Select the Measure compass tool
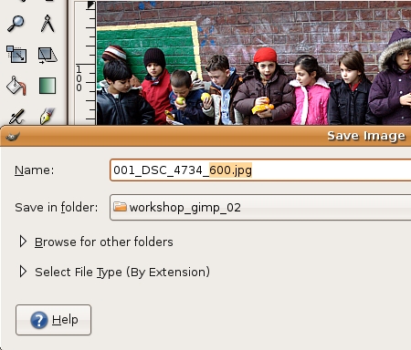The height and width of the screenshot is (350, 411). coord(47,24)
